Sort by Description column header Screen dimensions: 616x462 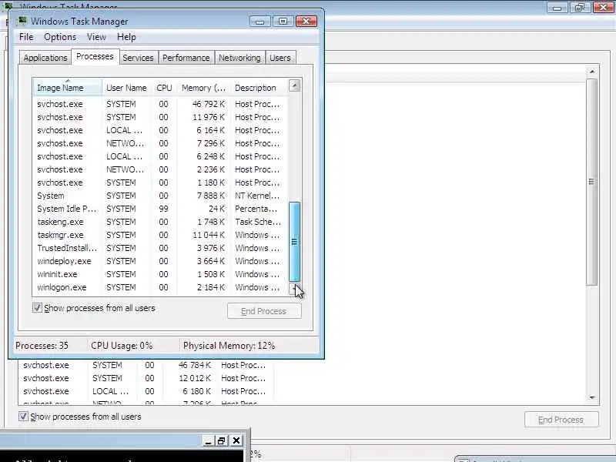[259, 88]
